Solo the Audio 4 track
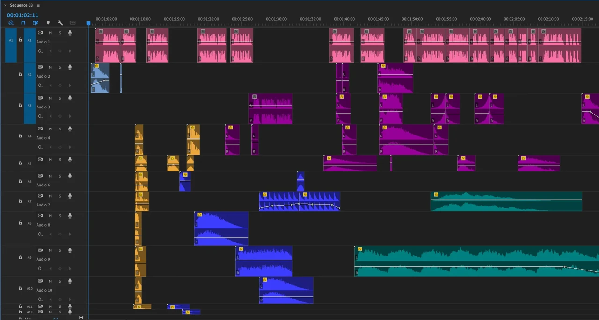Viewport: 599px width, 320px height. click(x=60, y=129)
